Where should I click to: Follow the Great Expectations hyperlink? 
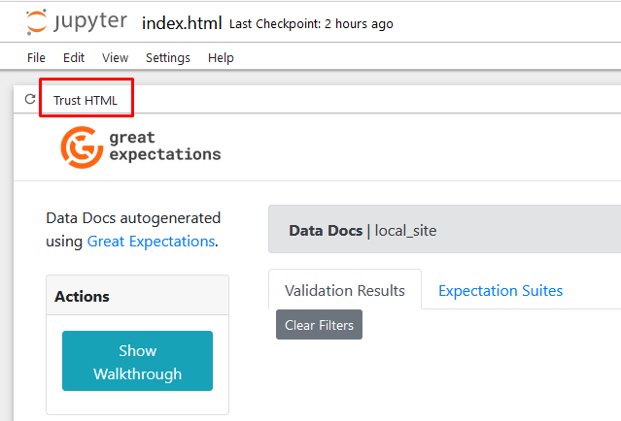(150, 241)
